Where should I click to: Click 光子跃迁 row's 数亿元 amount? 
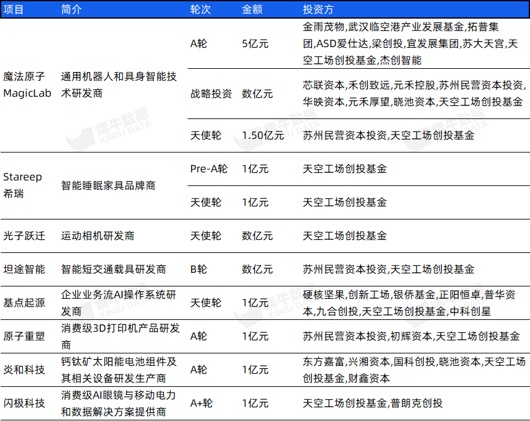pos(257,236)
